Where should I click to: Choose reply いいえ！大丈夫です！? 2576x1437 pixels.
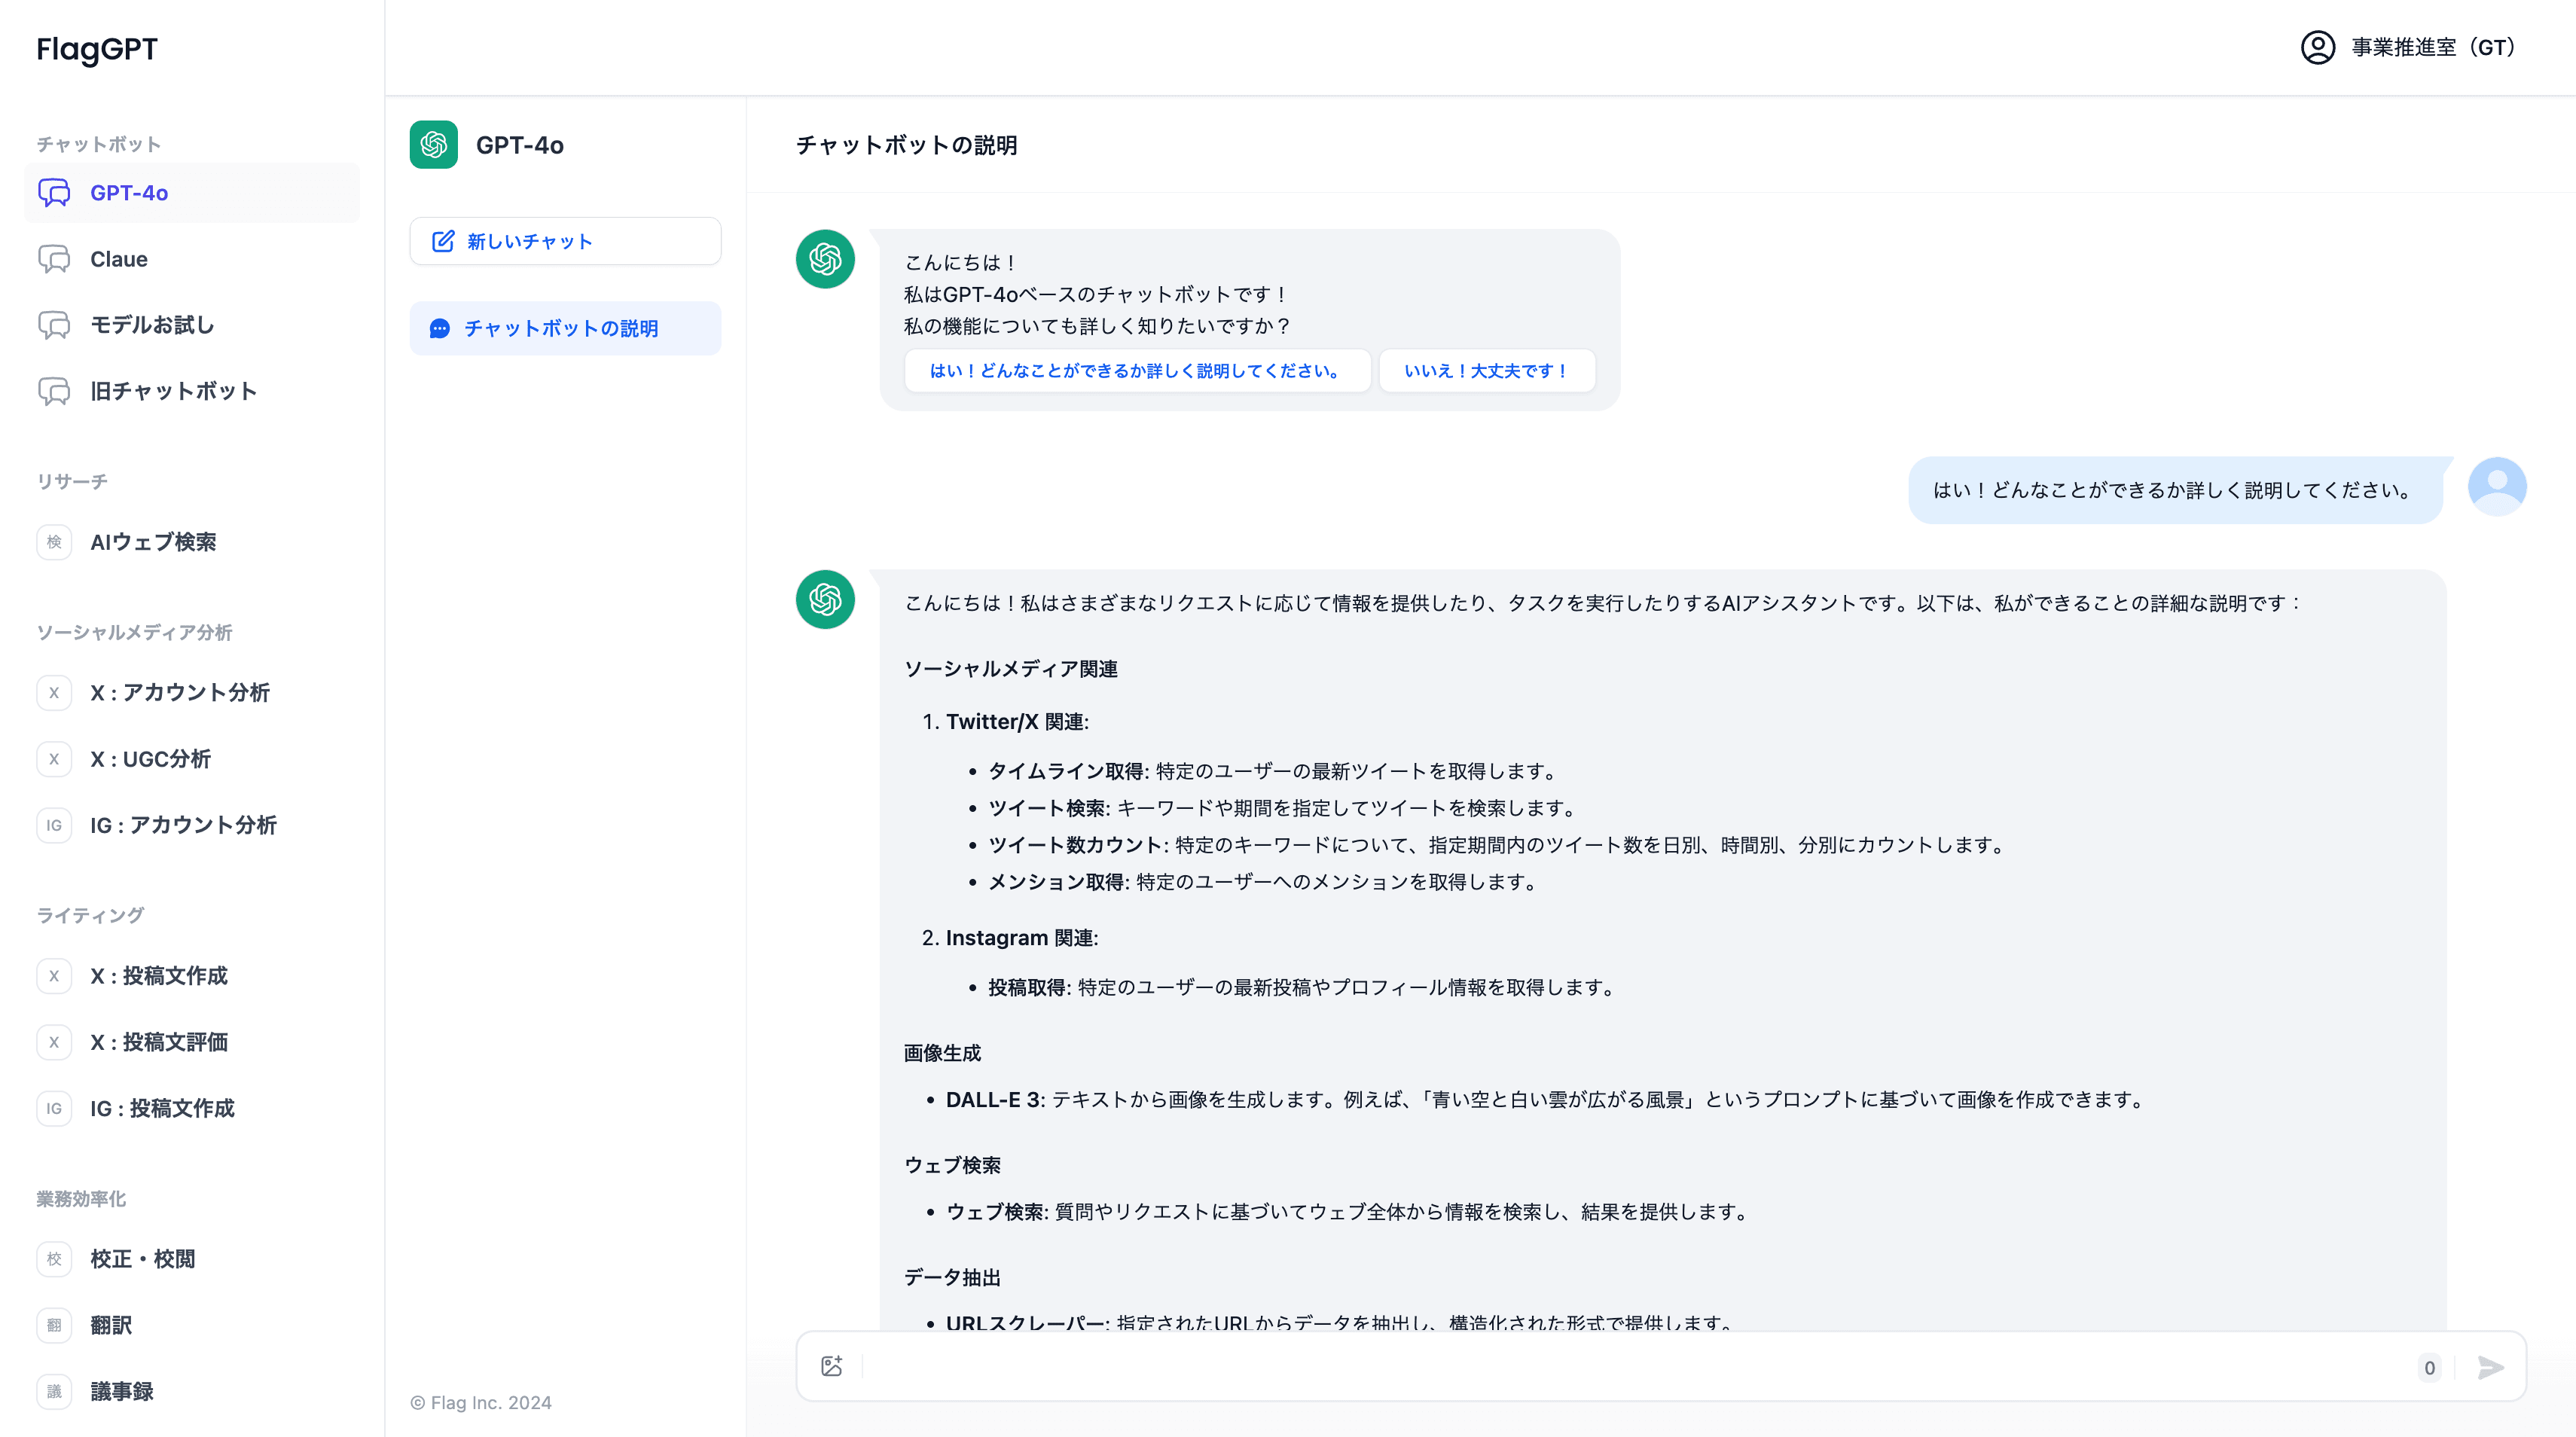point(1486,370)
